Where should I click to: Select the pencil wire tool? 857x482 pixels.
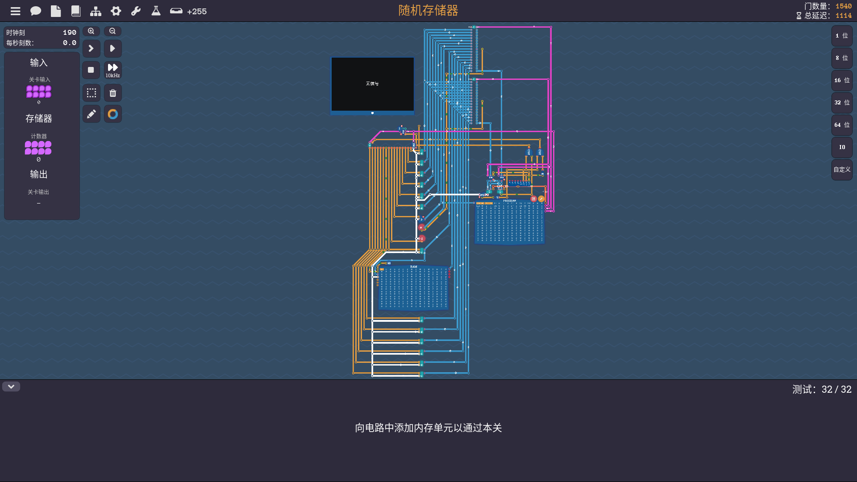(92, 114)
